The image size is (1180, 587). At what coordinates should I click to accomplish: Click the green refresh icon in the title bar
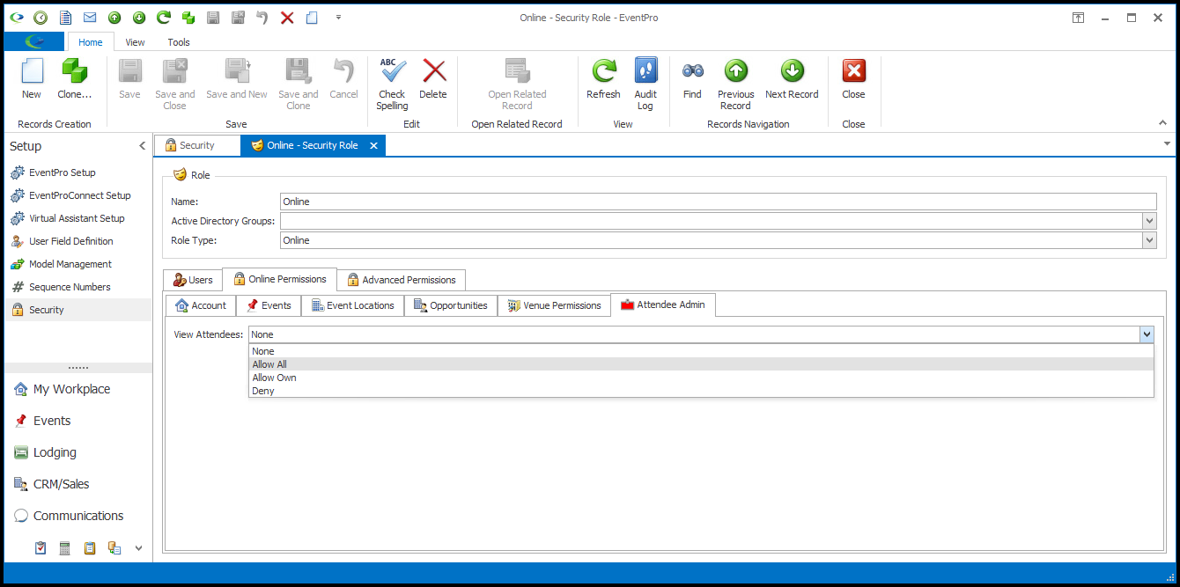(163, 18)
